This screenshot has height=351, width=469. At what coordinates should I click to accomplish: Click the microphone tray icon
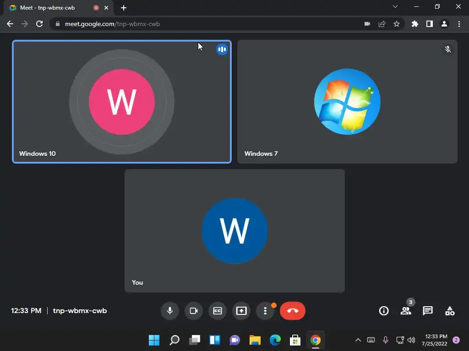click(386, 340)
